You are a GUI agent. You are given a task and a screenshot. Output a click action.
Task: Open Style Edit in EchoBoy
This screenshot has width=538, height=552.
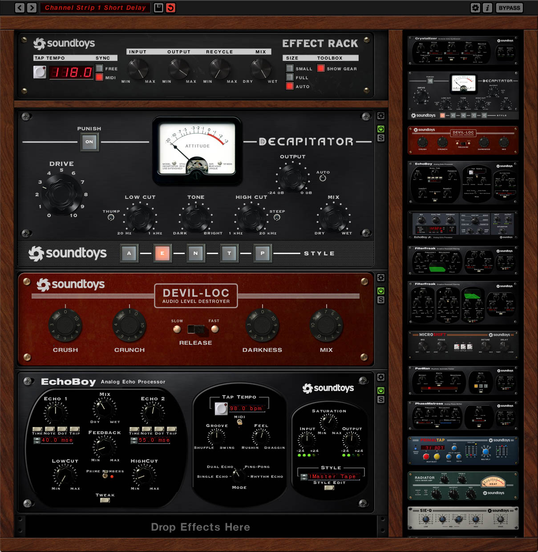pos(330,488)
